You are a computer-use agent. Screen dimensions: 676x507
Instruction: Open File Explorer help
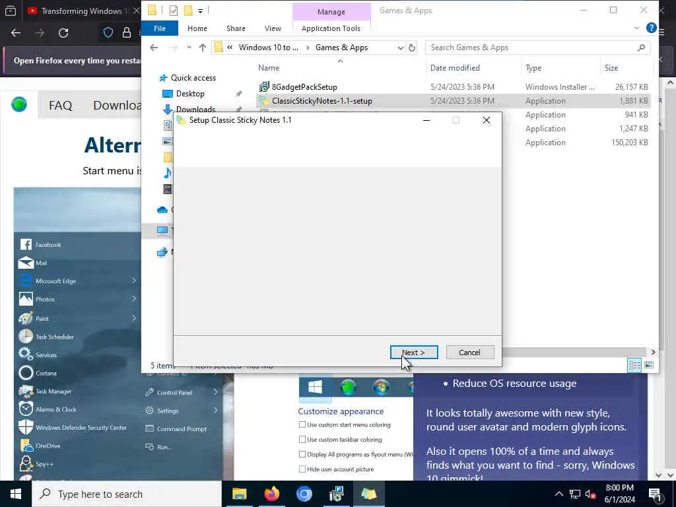[x=651, y=28]
